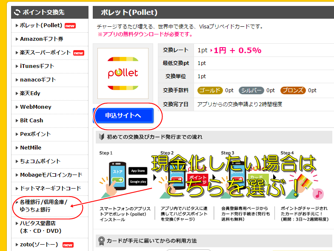This screenshot has height=251, width=334.
Task: Click the arrow bullet before WebMoney
Action: (x=17, y=107)
